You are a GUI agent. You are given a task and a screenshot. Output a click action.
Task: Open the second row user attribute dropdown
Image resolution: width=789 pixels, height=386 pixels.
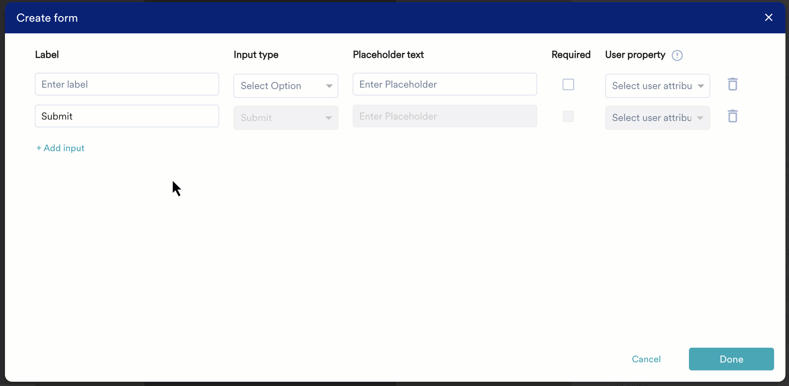(x=657, y=117)
